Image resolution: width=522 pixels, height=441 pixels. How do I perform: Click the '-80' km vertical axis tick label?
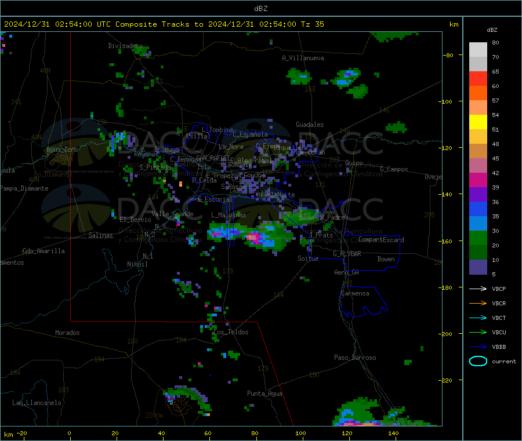447,55
